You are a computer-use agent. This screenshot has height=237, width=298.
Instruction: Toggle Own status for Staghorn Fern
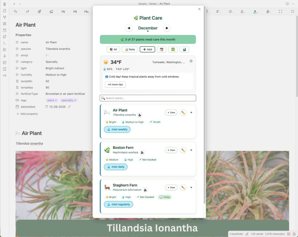[171, 188]
